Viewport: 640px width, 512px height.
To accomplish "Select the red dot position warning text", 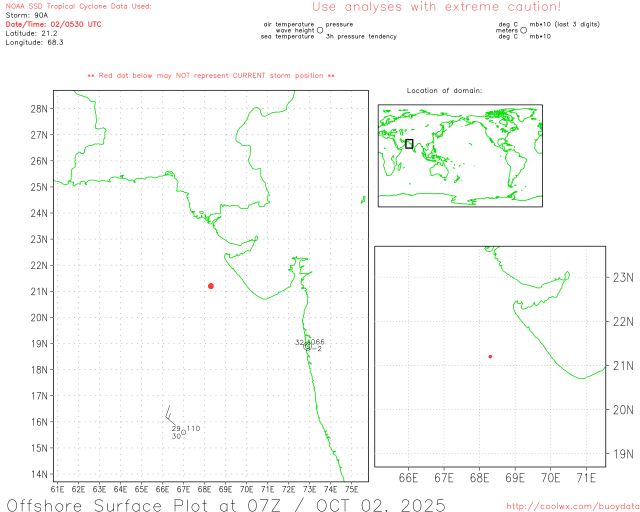I will pos(211,75).
